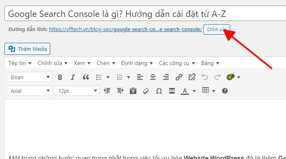286x159 pixels.
Task: Undo the last change
Action: point(205,77)
